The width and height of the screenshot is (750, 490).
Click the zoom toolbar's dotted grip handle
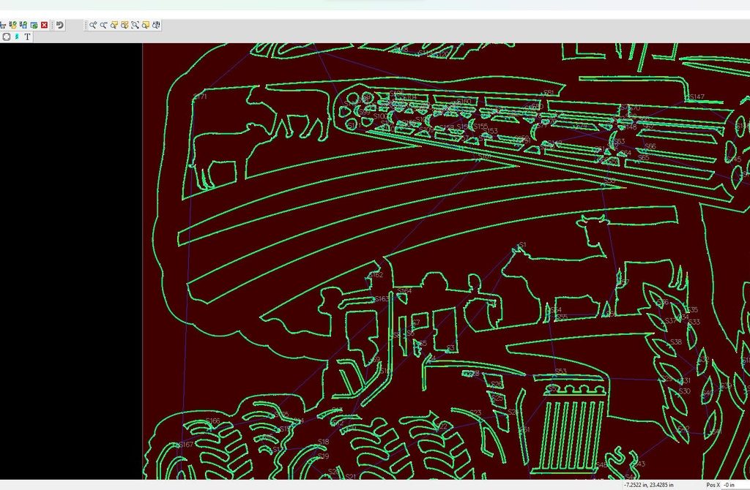click(x=86, y=25)
